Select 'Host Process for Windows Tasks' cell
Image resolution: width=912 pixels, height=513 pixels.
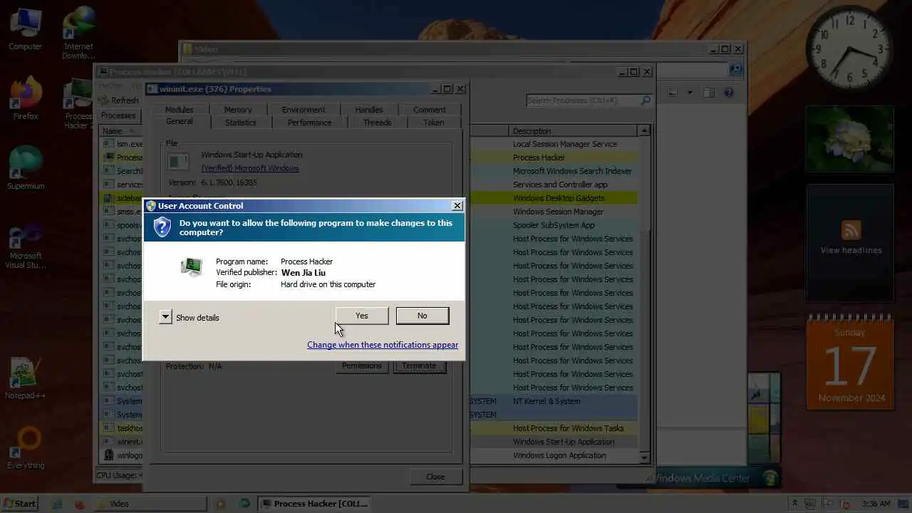click(x=568, y=428)
